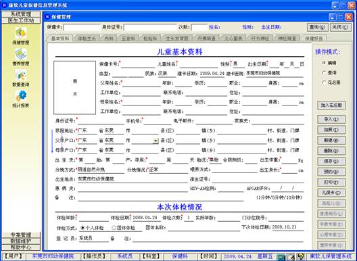The image size is (357, 261).
Task: Click the teal calculator icon in status bar
Action: 281,257
